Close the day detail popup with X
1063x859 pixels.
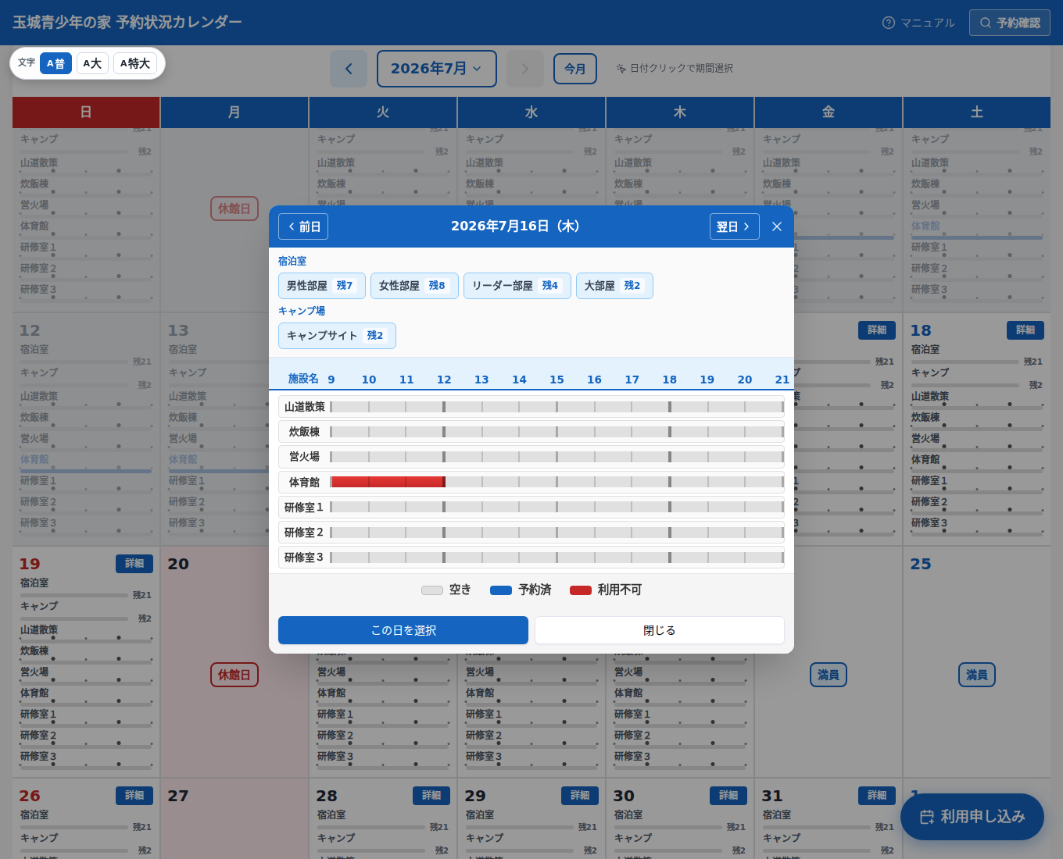point(777,226)
